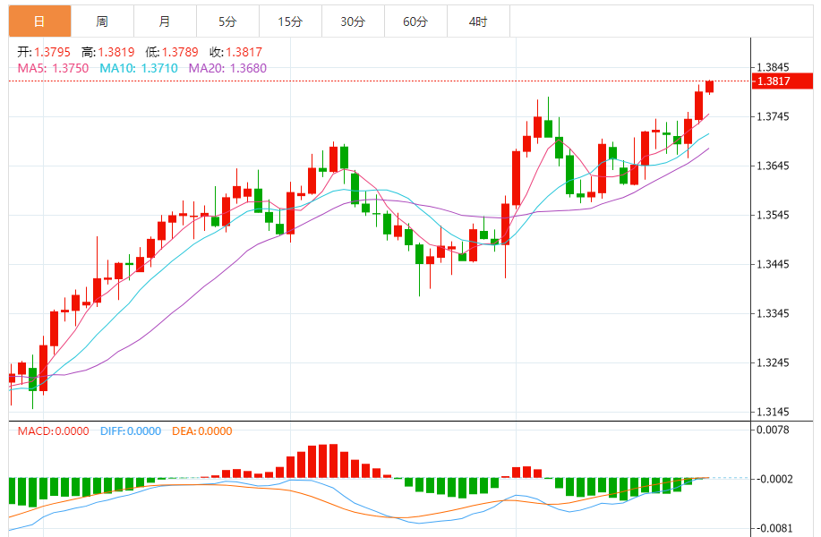This screenshot has width=821, height=537.
Task: Click the 1.3845 price axis label
Action: point(773,67)
